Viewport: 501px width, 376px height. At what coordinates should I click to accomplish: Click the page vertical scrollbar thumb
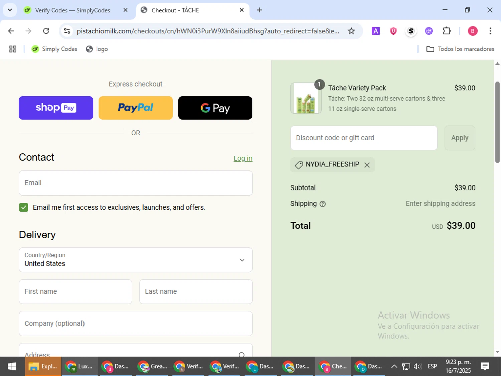497,122
